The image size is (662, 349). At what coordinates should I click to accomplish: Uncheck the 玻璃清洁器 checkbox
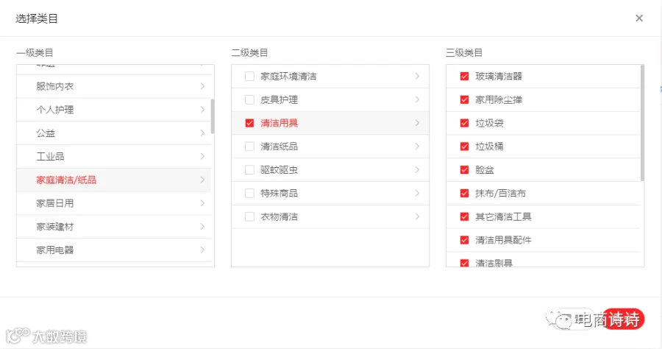pos(464,77)
